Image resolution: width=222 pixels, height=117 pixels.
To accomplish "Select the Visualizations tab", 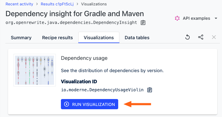I will click(x=99, y=38).
